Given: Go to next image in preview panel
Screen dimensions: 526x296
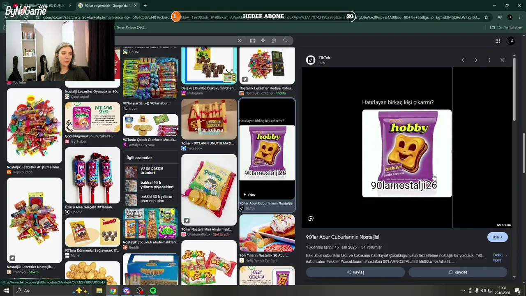Looking at the screenshot, I should click(476, 60).
